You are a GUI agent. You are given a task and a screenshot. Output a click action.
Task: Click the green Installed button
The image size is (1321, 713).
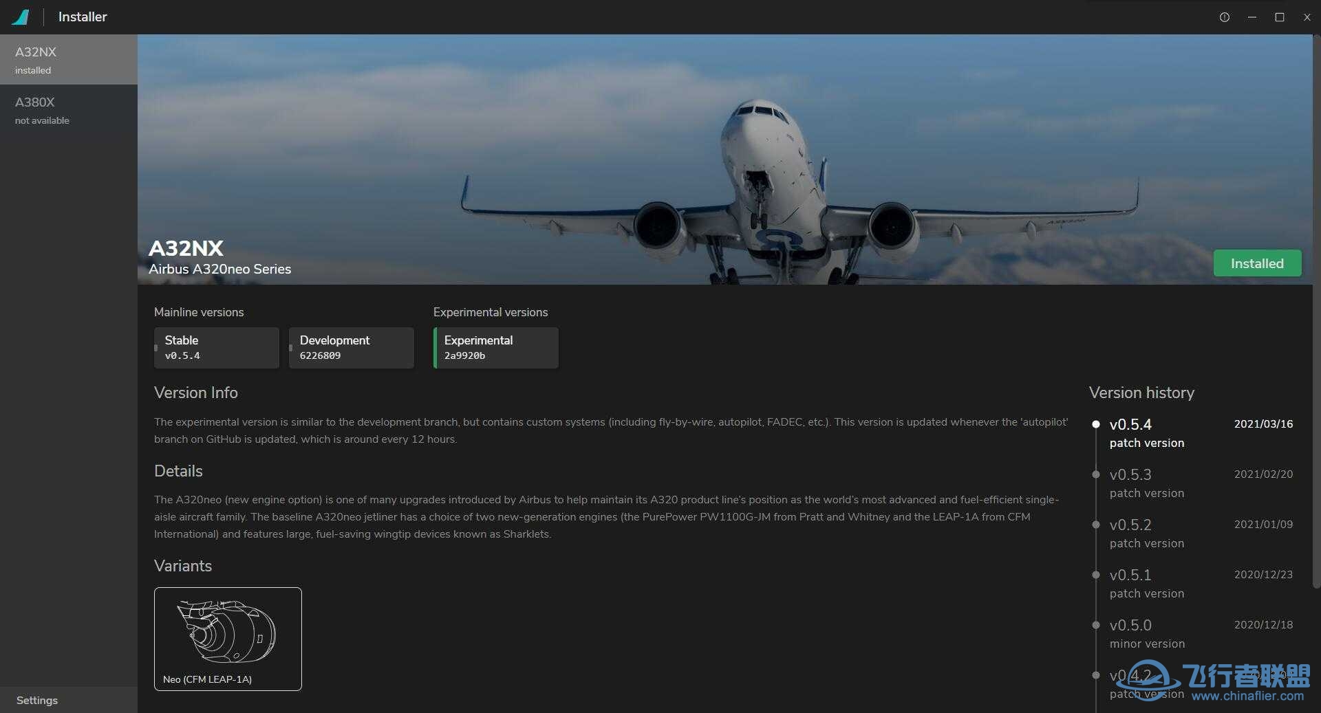(x=1257, y=263)
